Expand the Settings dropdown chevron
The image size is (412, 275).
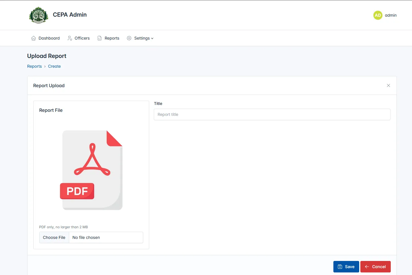pyautogui.click(x=152, y=38)
